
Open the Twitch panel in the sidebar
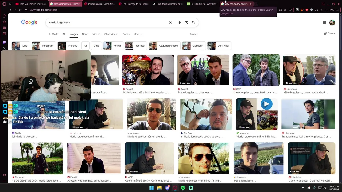click(4, 42)
